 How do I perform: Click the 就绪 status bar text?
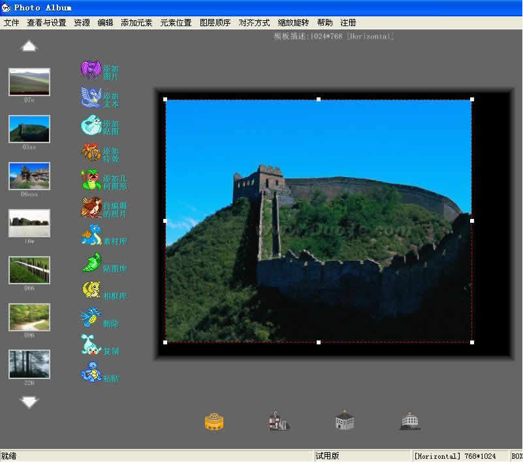(8, 456)
